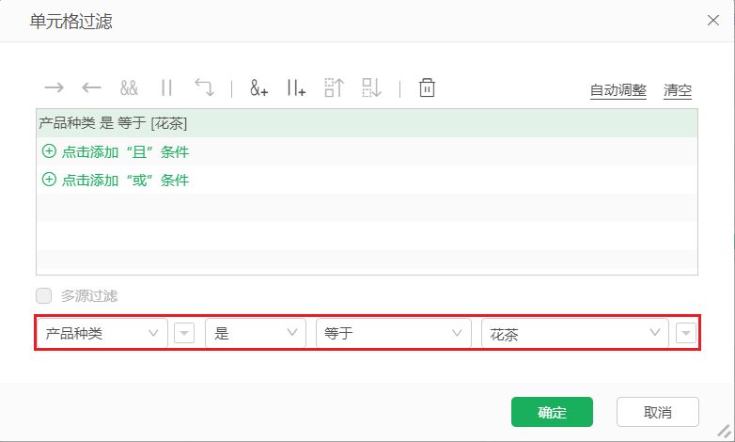The width and height of the screenshot is (735, 442).
Task: Click 清空 to clear conditions
Action: 678,89
